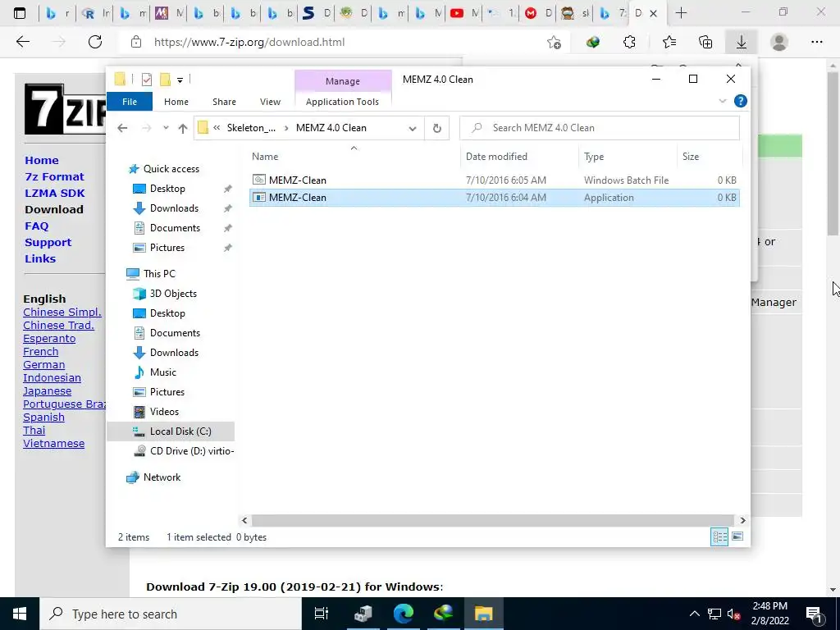Switch to details view in Explorer status bar
The height and width of the screenshot is (630, 840).
pos(719,536)
